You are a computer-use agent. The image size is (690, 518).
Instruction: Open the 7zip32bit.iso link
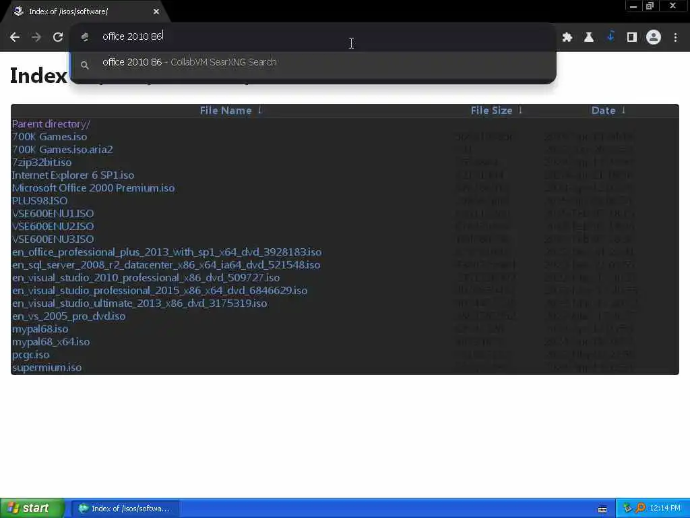(x=42, y=163)
